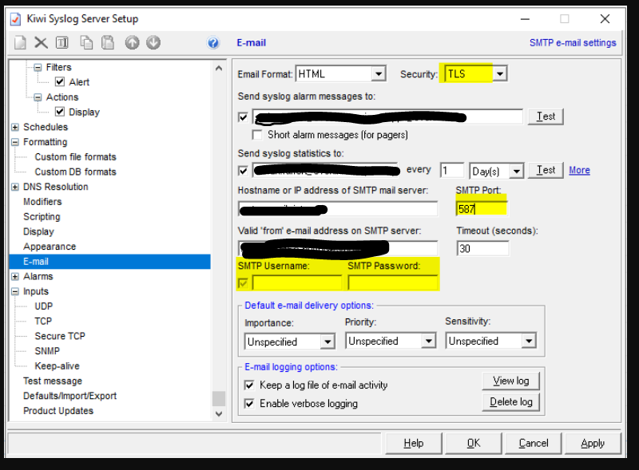Select Secure TCP under Inputs
This screenshot has height=470, width=639.
coord(60,336)
